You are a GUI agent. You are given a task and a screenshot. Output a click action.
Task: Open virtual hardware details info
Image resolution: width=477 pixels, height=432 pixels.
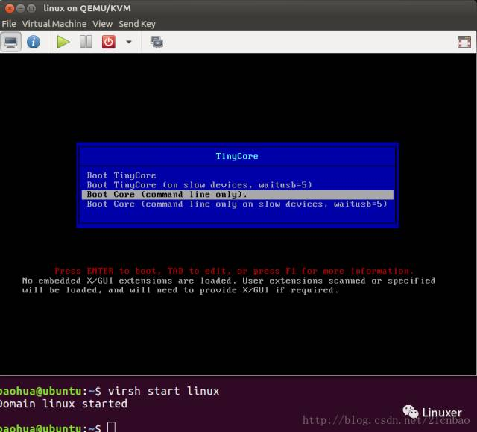click(34, 42)
